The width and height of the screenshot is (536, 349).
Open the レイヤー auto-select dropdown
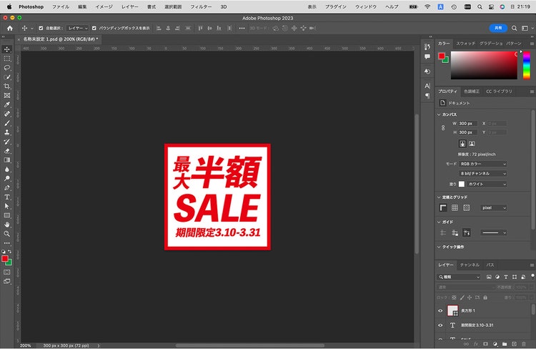pyautogui.click(x=77, y=29)
